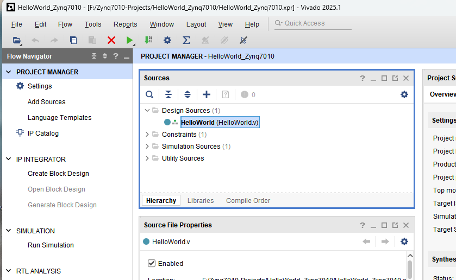Click the green Run arrow icon

[129, 40]
